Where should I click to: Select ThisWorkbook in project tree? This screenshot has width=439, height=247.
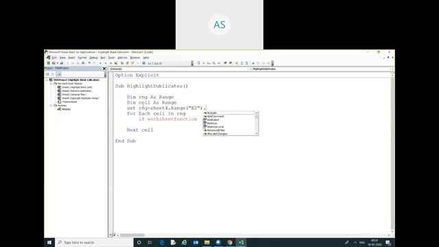click(69, 102)
